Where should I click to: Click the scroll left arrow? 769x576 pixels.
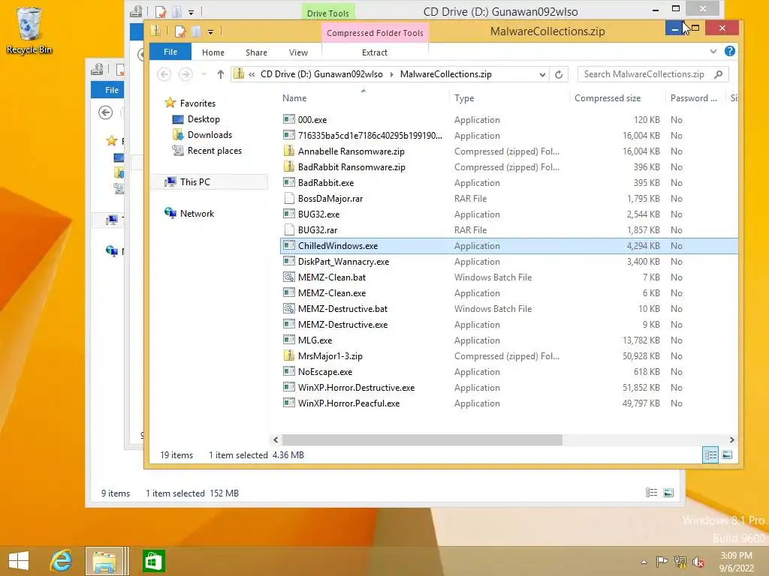pos(276,439)
